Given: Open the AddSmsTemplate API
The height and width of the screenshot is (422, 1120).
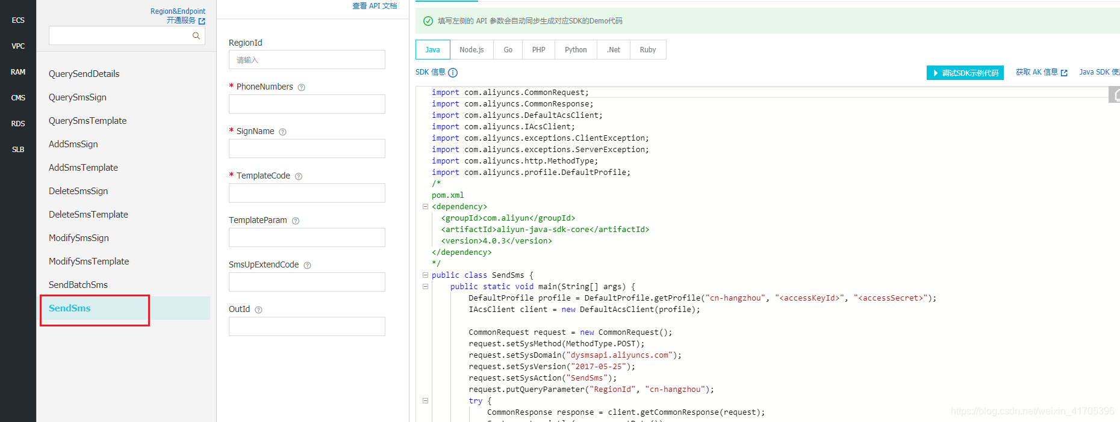Looking at the screenshot, I should coord(84,168).
